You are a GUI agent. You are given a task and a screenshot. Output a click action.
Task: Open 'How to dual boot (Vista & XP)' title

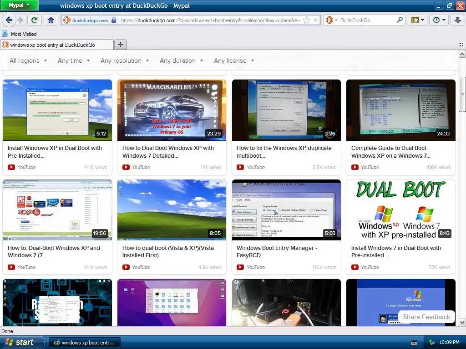coord(168,251)
